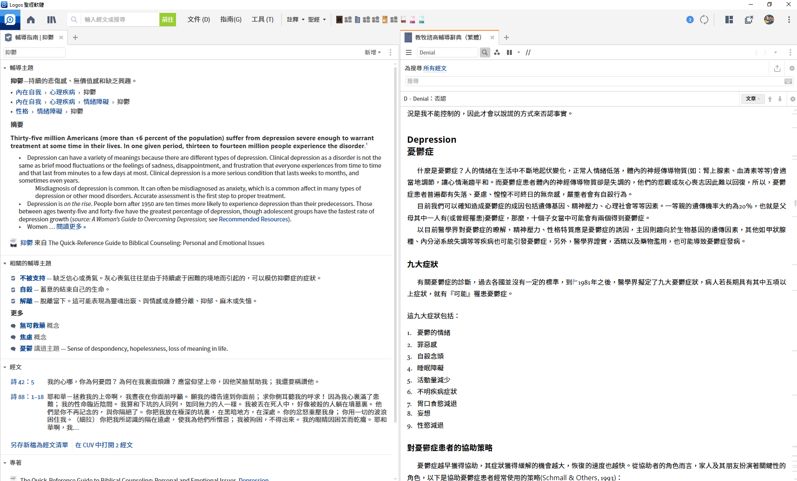Click the green 前往 button
797x481 pixels.
(167, 20)
